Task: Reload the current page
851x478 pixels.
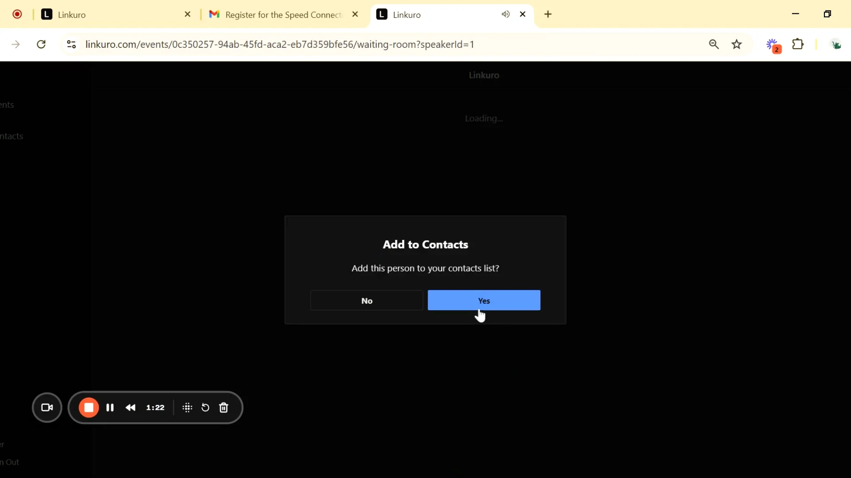Action: (x=41, y=44)
